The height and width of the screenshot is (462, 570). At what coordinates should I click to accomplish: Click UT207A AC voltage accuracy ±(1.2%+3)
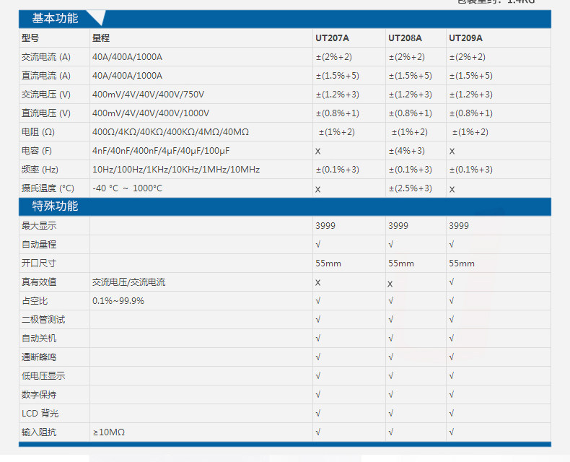point(338,95)
